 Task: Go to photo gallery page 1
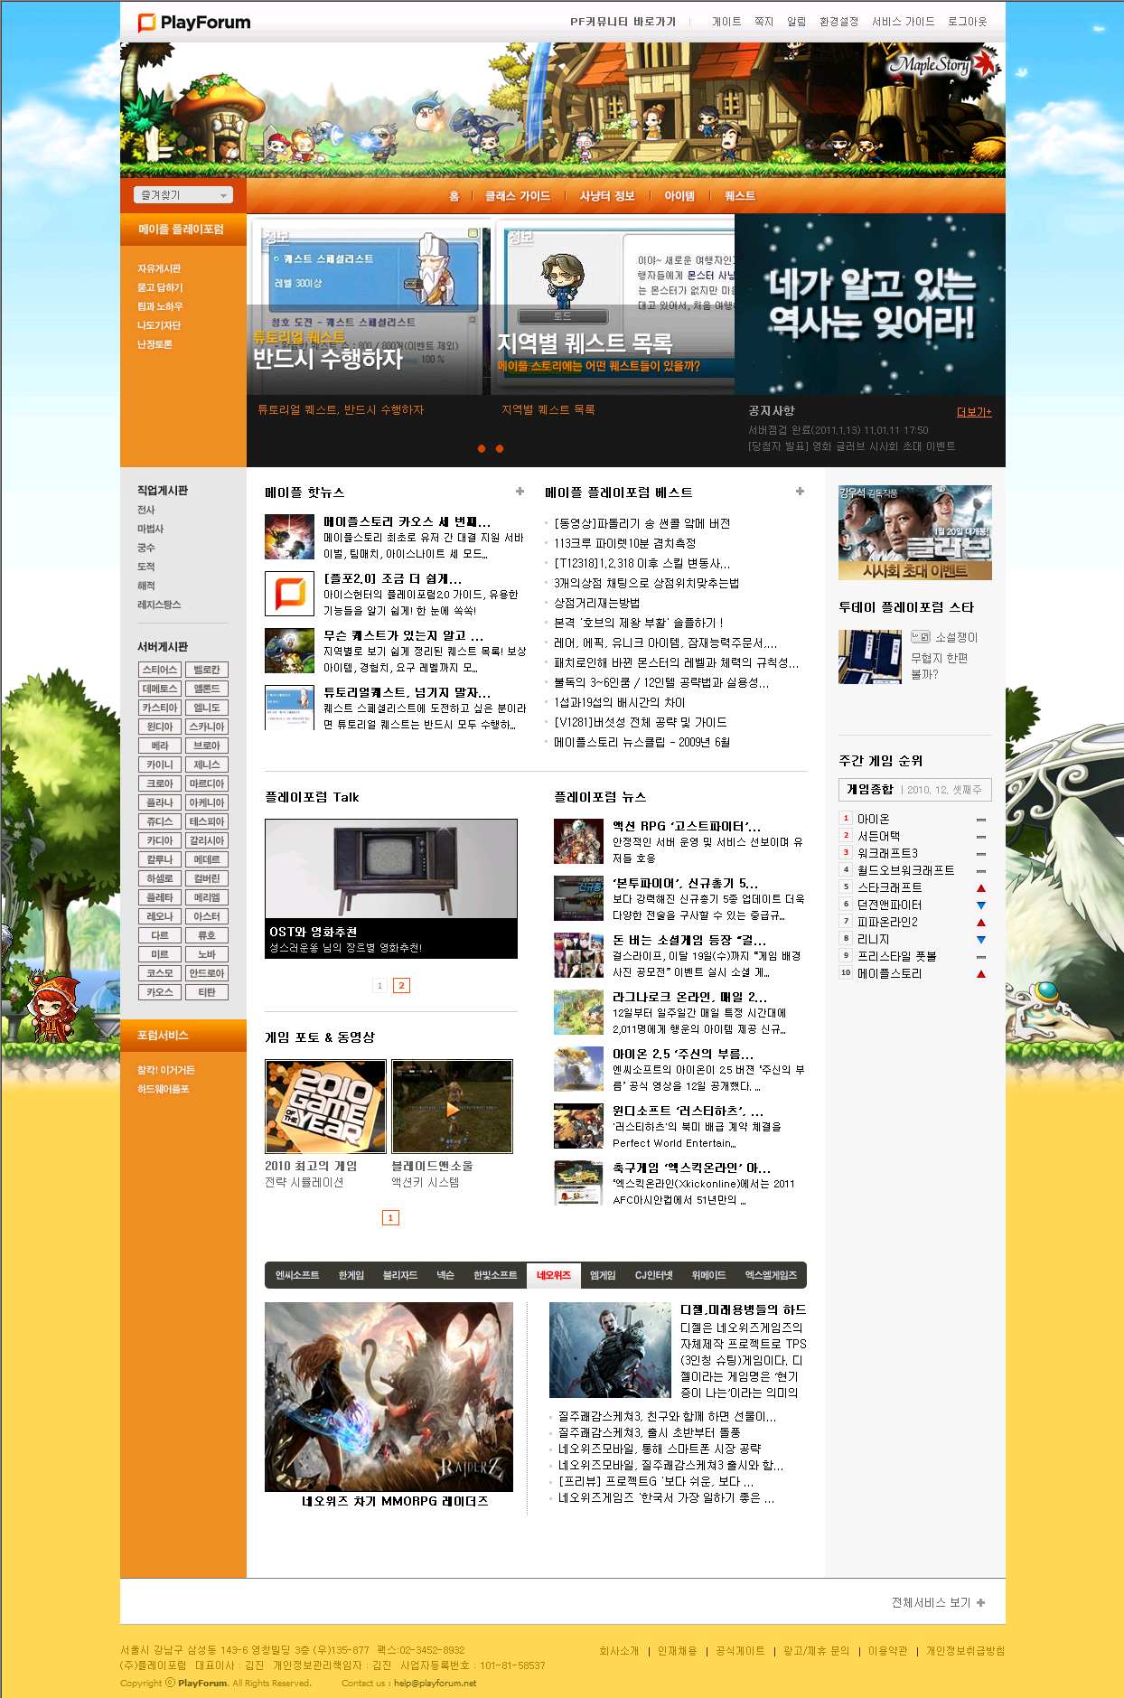click(x=390, y=1218)
